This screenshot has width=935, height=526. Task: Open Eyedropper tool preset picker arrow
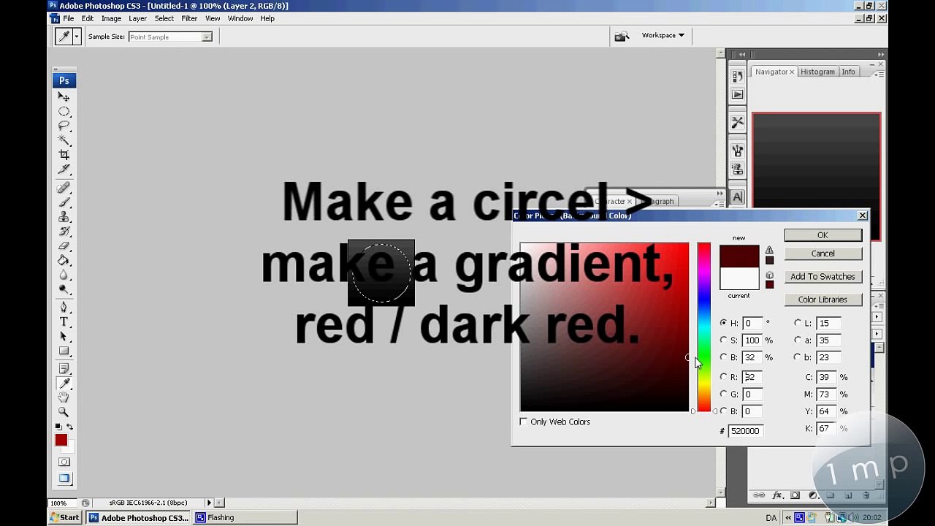[x=76, y=37]
